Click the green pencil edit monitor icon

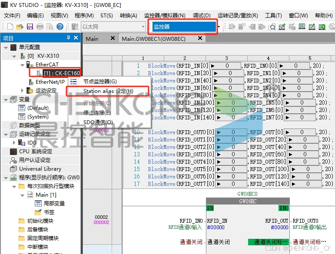tap(312, 27)
